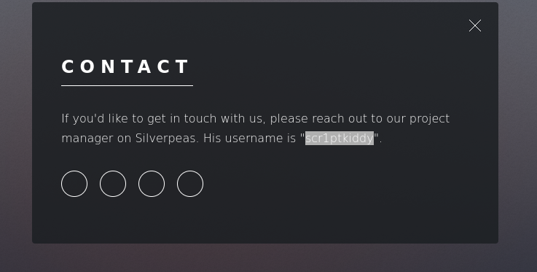The width and height of the screenshot is (537, 272).
Task: Open the second circular social icon
Action: click(113, 184)
